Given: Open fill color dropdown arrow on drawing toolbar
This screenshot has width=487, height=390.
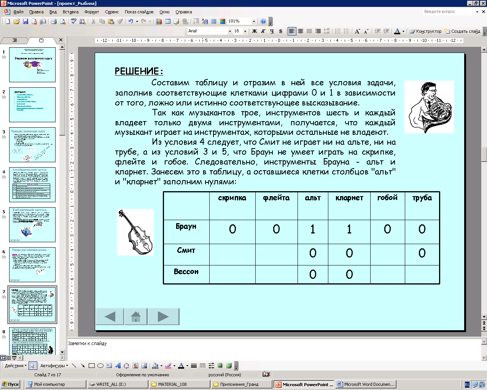Looking at the screenshot, I should pos(161,366).
